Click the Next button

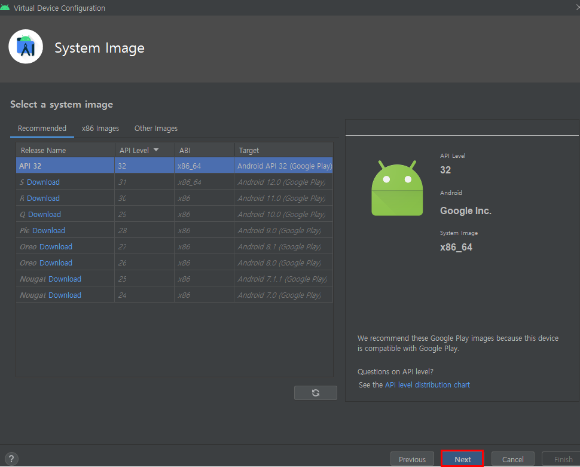pos(462,459)
